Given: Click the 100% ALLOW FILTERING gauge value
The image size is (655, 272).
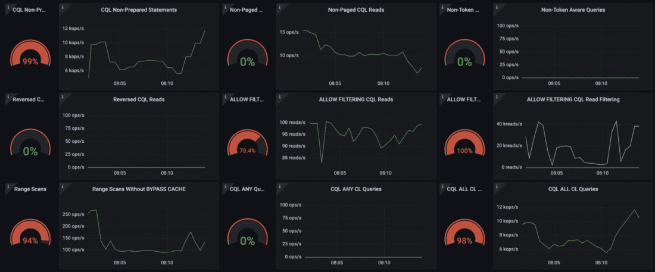Looking at the screenshot, I should 464,151.
